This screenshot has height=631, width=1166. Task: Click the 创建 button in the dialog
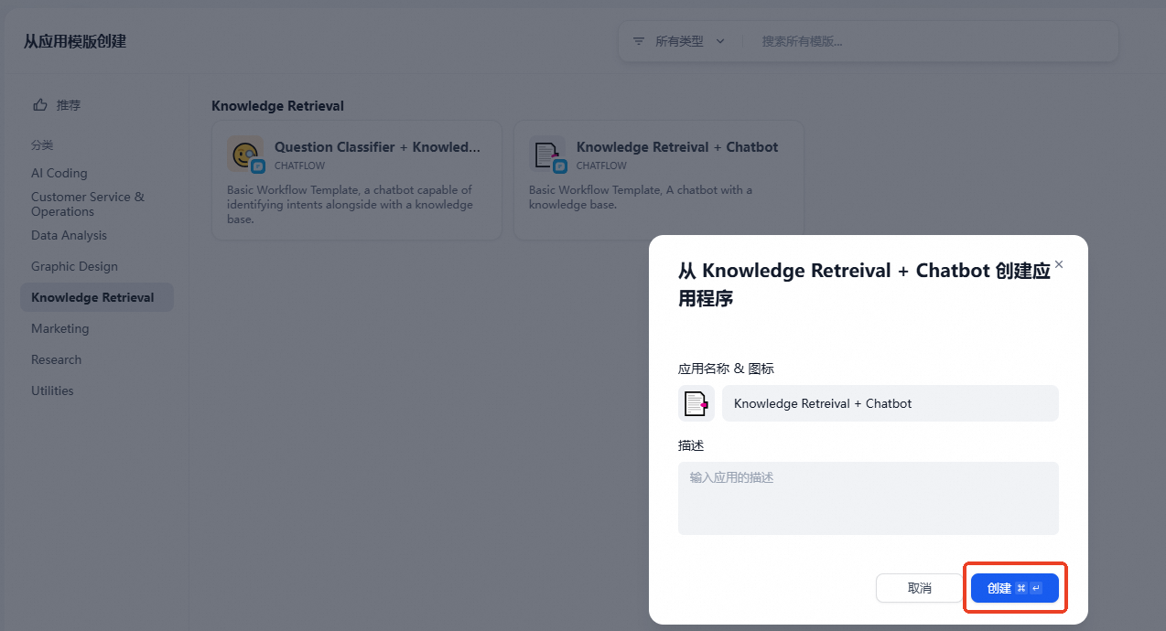[x=1014, y=588]
